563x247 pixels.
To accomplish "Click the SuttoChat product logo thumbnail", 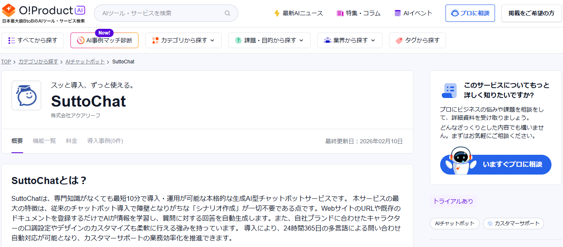I will click(26, 96).
